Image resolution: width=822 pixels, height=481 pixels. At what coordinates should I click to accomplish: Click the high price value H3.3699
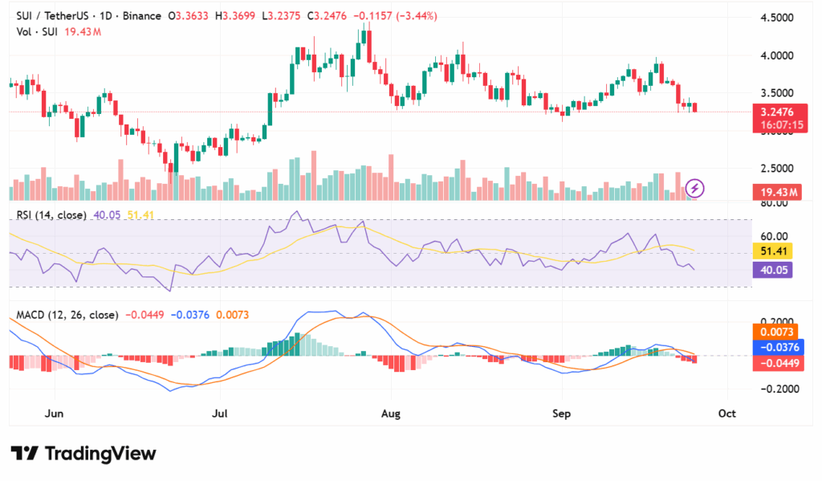(235, 16)
